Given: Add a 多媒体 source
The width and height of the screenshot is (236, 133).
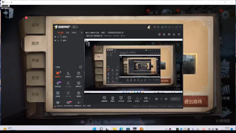Looking at the screenshot, I should coord(129,99).
